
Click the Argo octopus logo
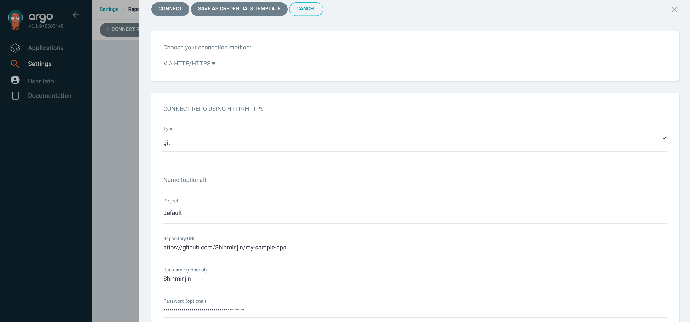tap(15, 20)
